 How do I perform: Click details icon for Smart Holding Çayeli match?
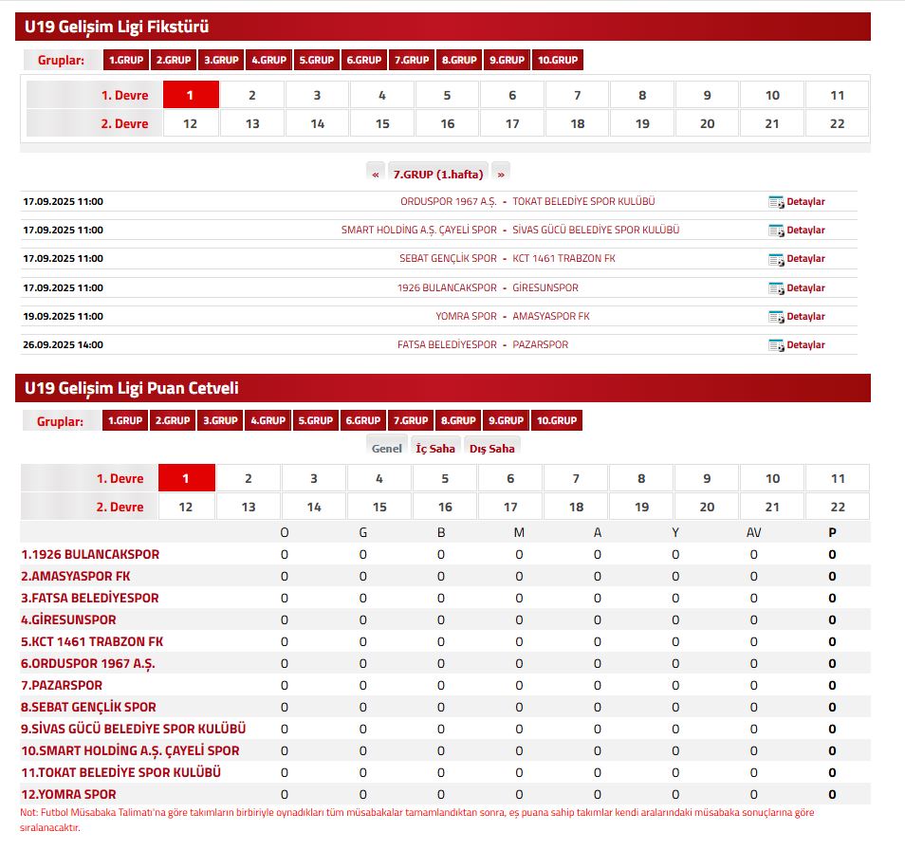click(x=775, y=231)
